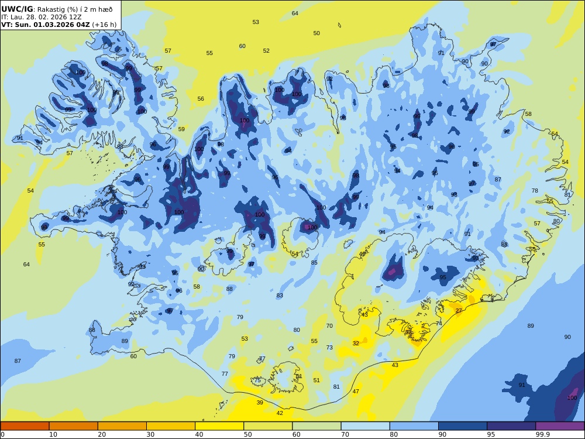Select the "42" humidity value on the map
The height and width of the screenshot is (439, 585).
(x=280, y=413)
